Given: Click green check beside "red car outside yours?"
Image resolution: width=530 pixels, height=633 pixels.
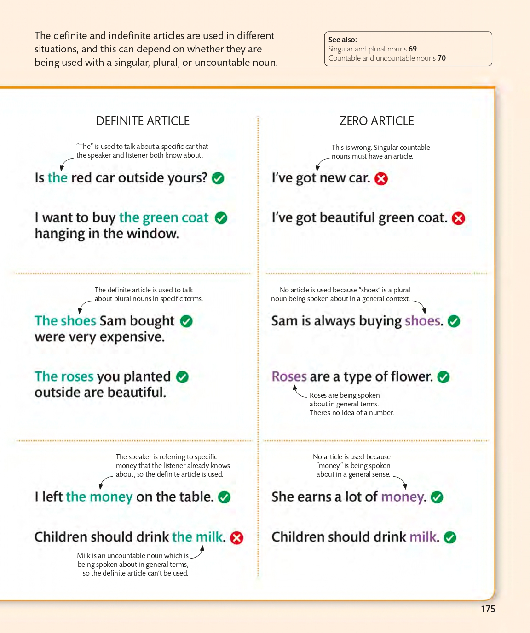Looking at the screenshot, I should point(218,178).
